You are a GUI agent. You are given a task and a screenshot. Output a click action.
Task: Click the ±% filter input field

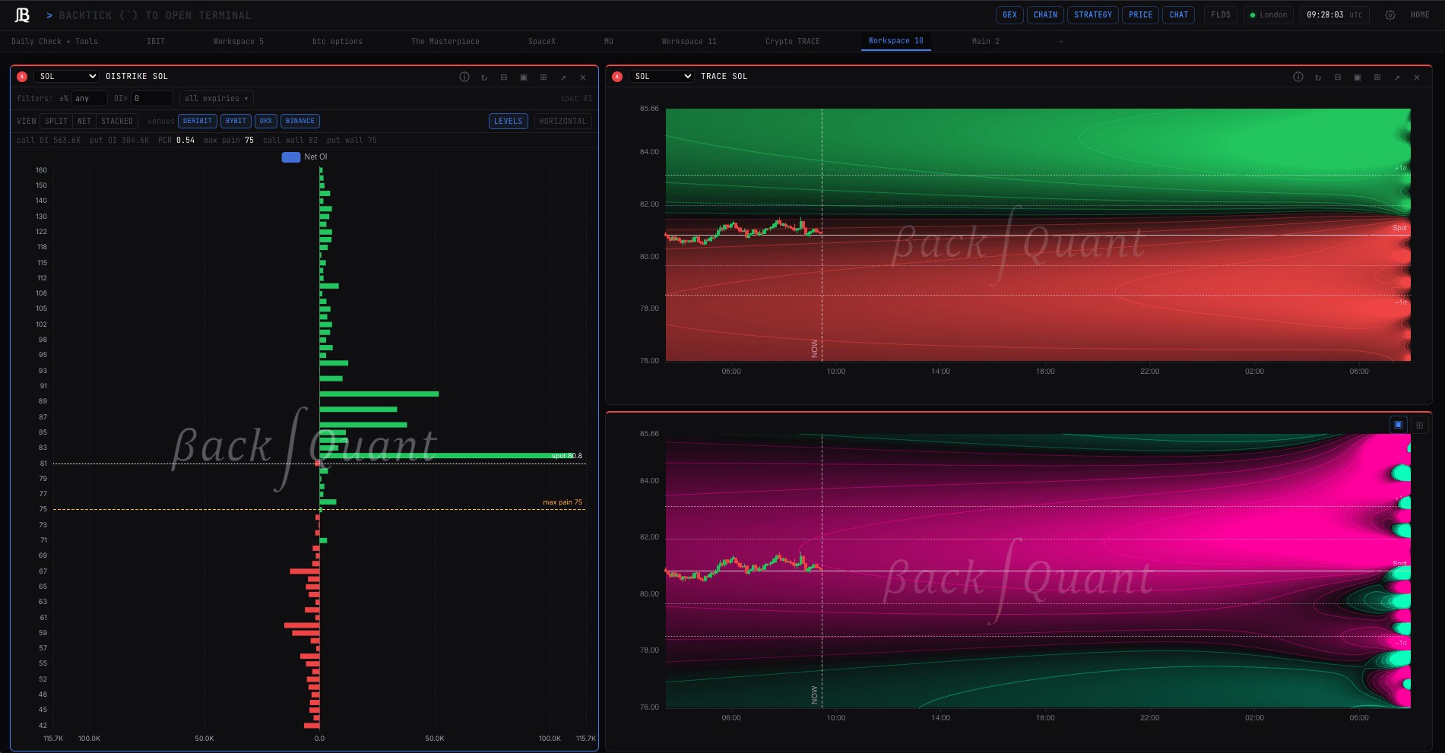[x=90, y=99]
